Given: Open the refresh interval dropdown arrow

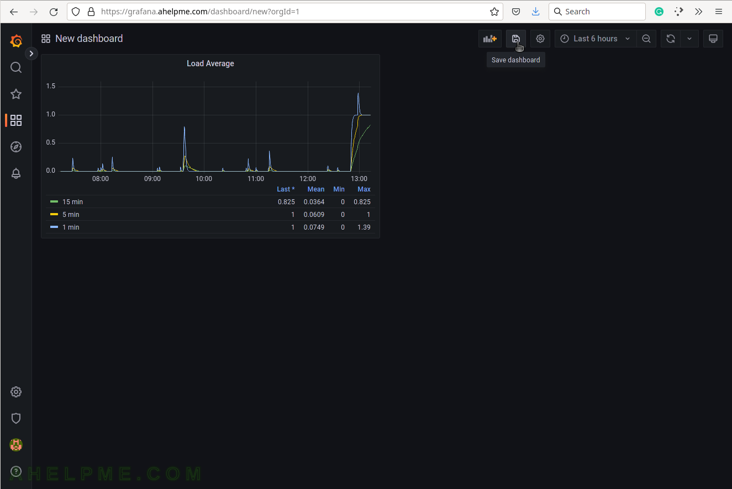Looking at the screenshot, I should point(689,39).
